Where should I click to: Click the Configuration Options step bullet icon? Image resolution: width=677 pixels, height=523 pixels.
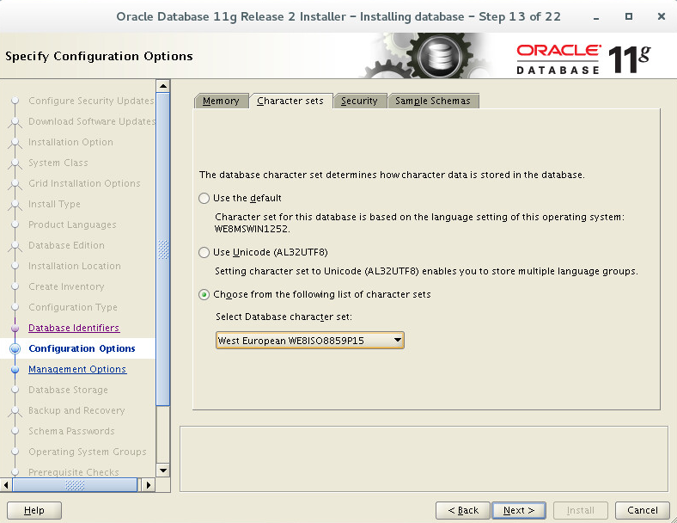click(15, 348)
